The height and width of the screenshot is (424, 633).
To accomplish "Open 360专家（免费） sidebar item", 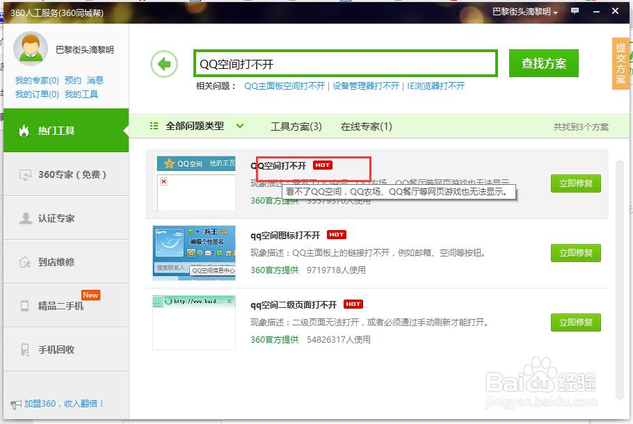I will click(x=66, y=174).
